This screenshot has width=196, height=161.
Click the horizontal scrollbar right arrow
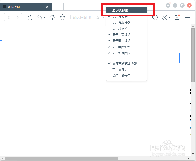tap(189, 158)
